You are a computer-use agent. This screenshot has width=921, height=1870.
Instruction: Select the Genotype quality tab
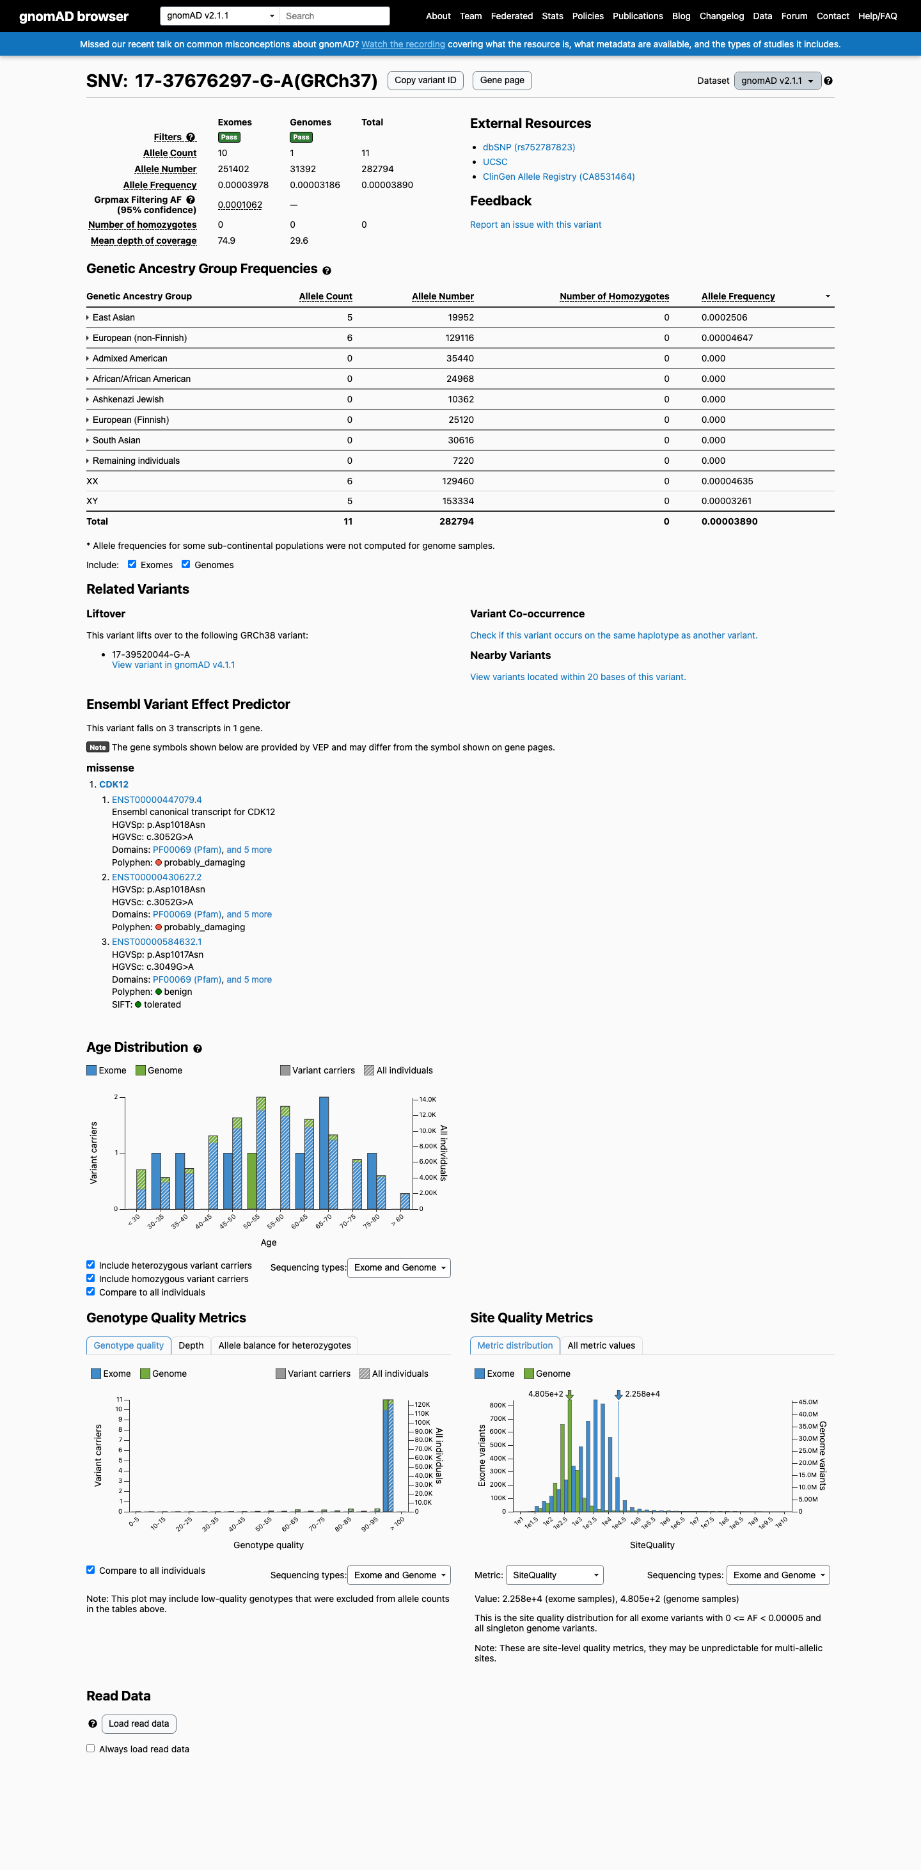[x=129, y=1345]
